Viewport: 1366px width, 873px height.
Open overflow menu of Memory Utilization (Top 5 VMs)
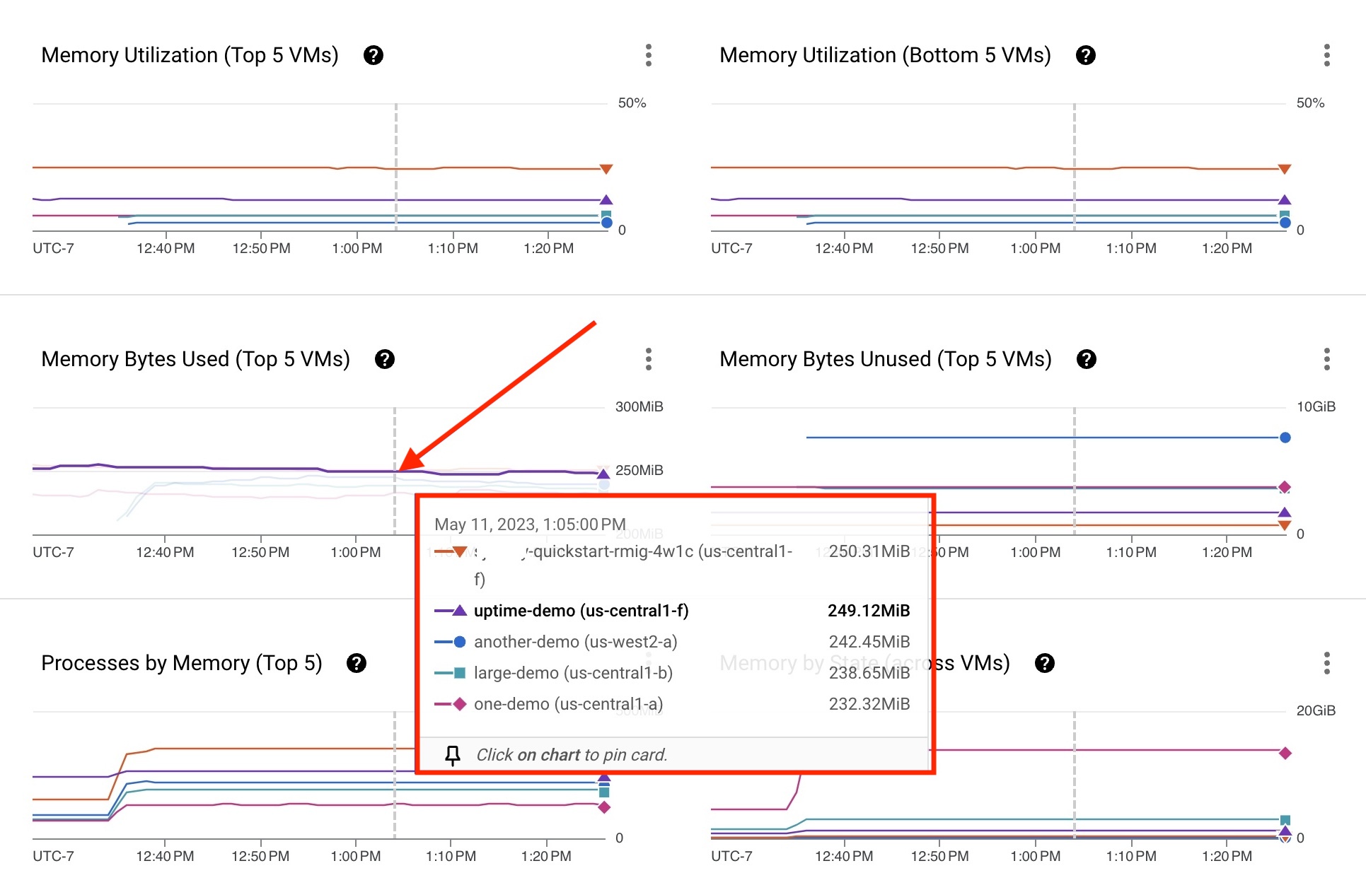648,55
